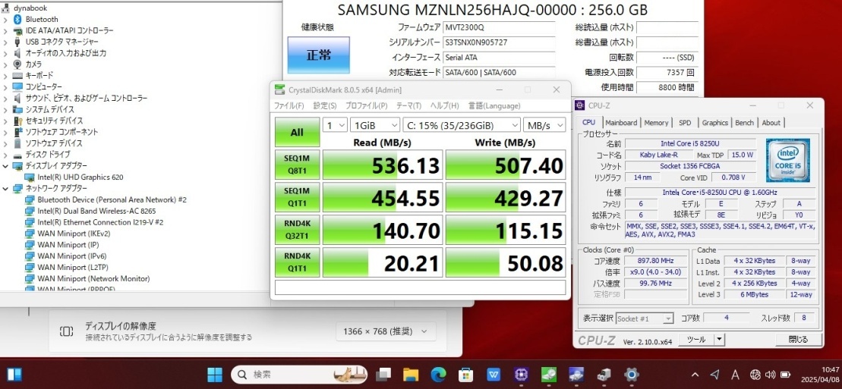
Task: Open the 言語(Language) menu
Action: (494, 105)
